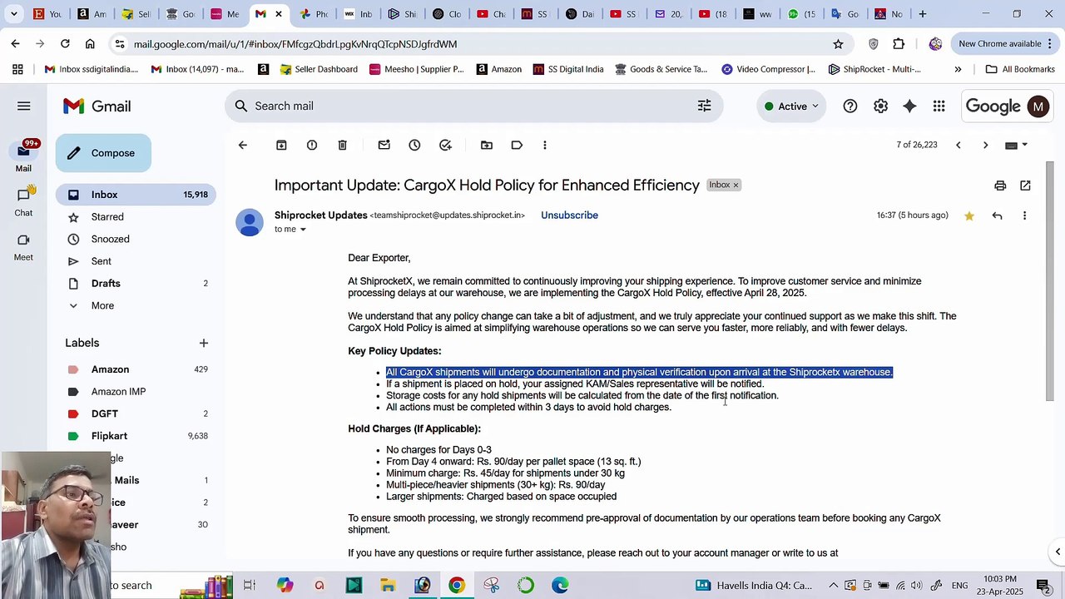The width and height of the screenshot is (1065, 599).
Task: Print all messages in this conversation
Action: (1000, 186)
